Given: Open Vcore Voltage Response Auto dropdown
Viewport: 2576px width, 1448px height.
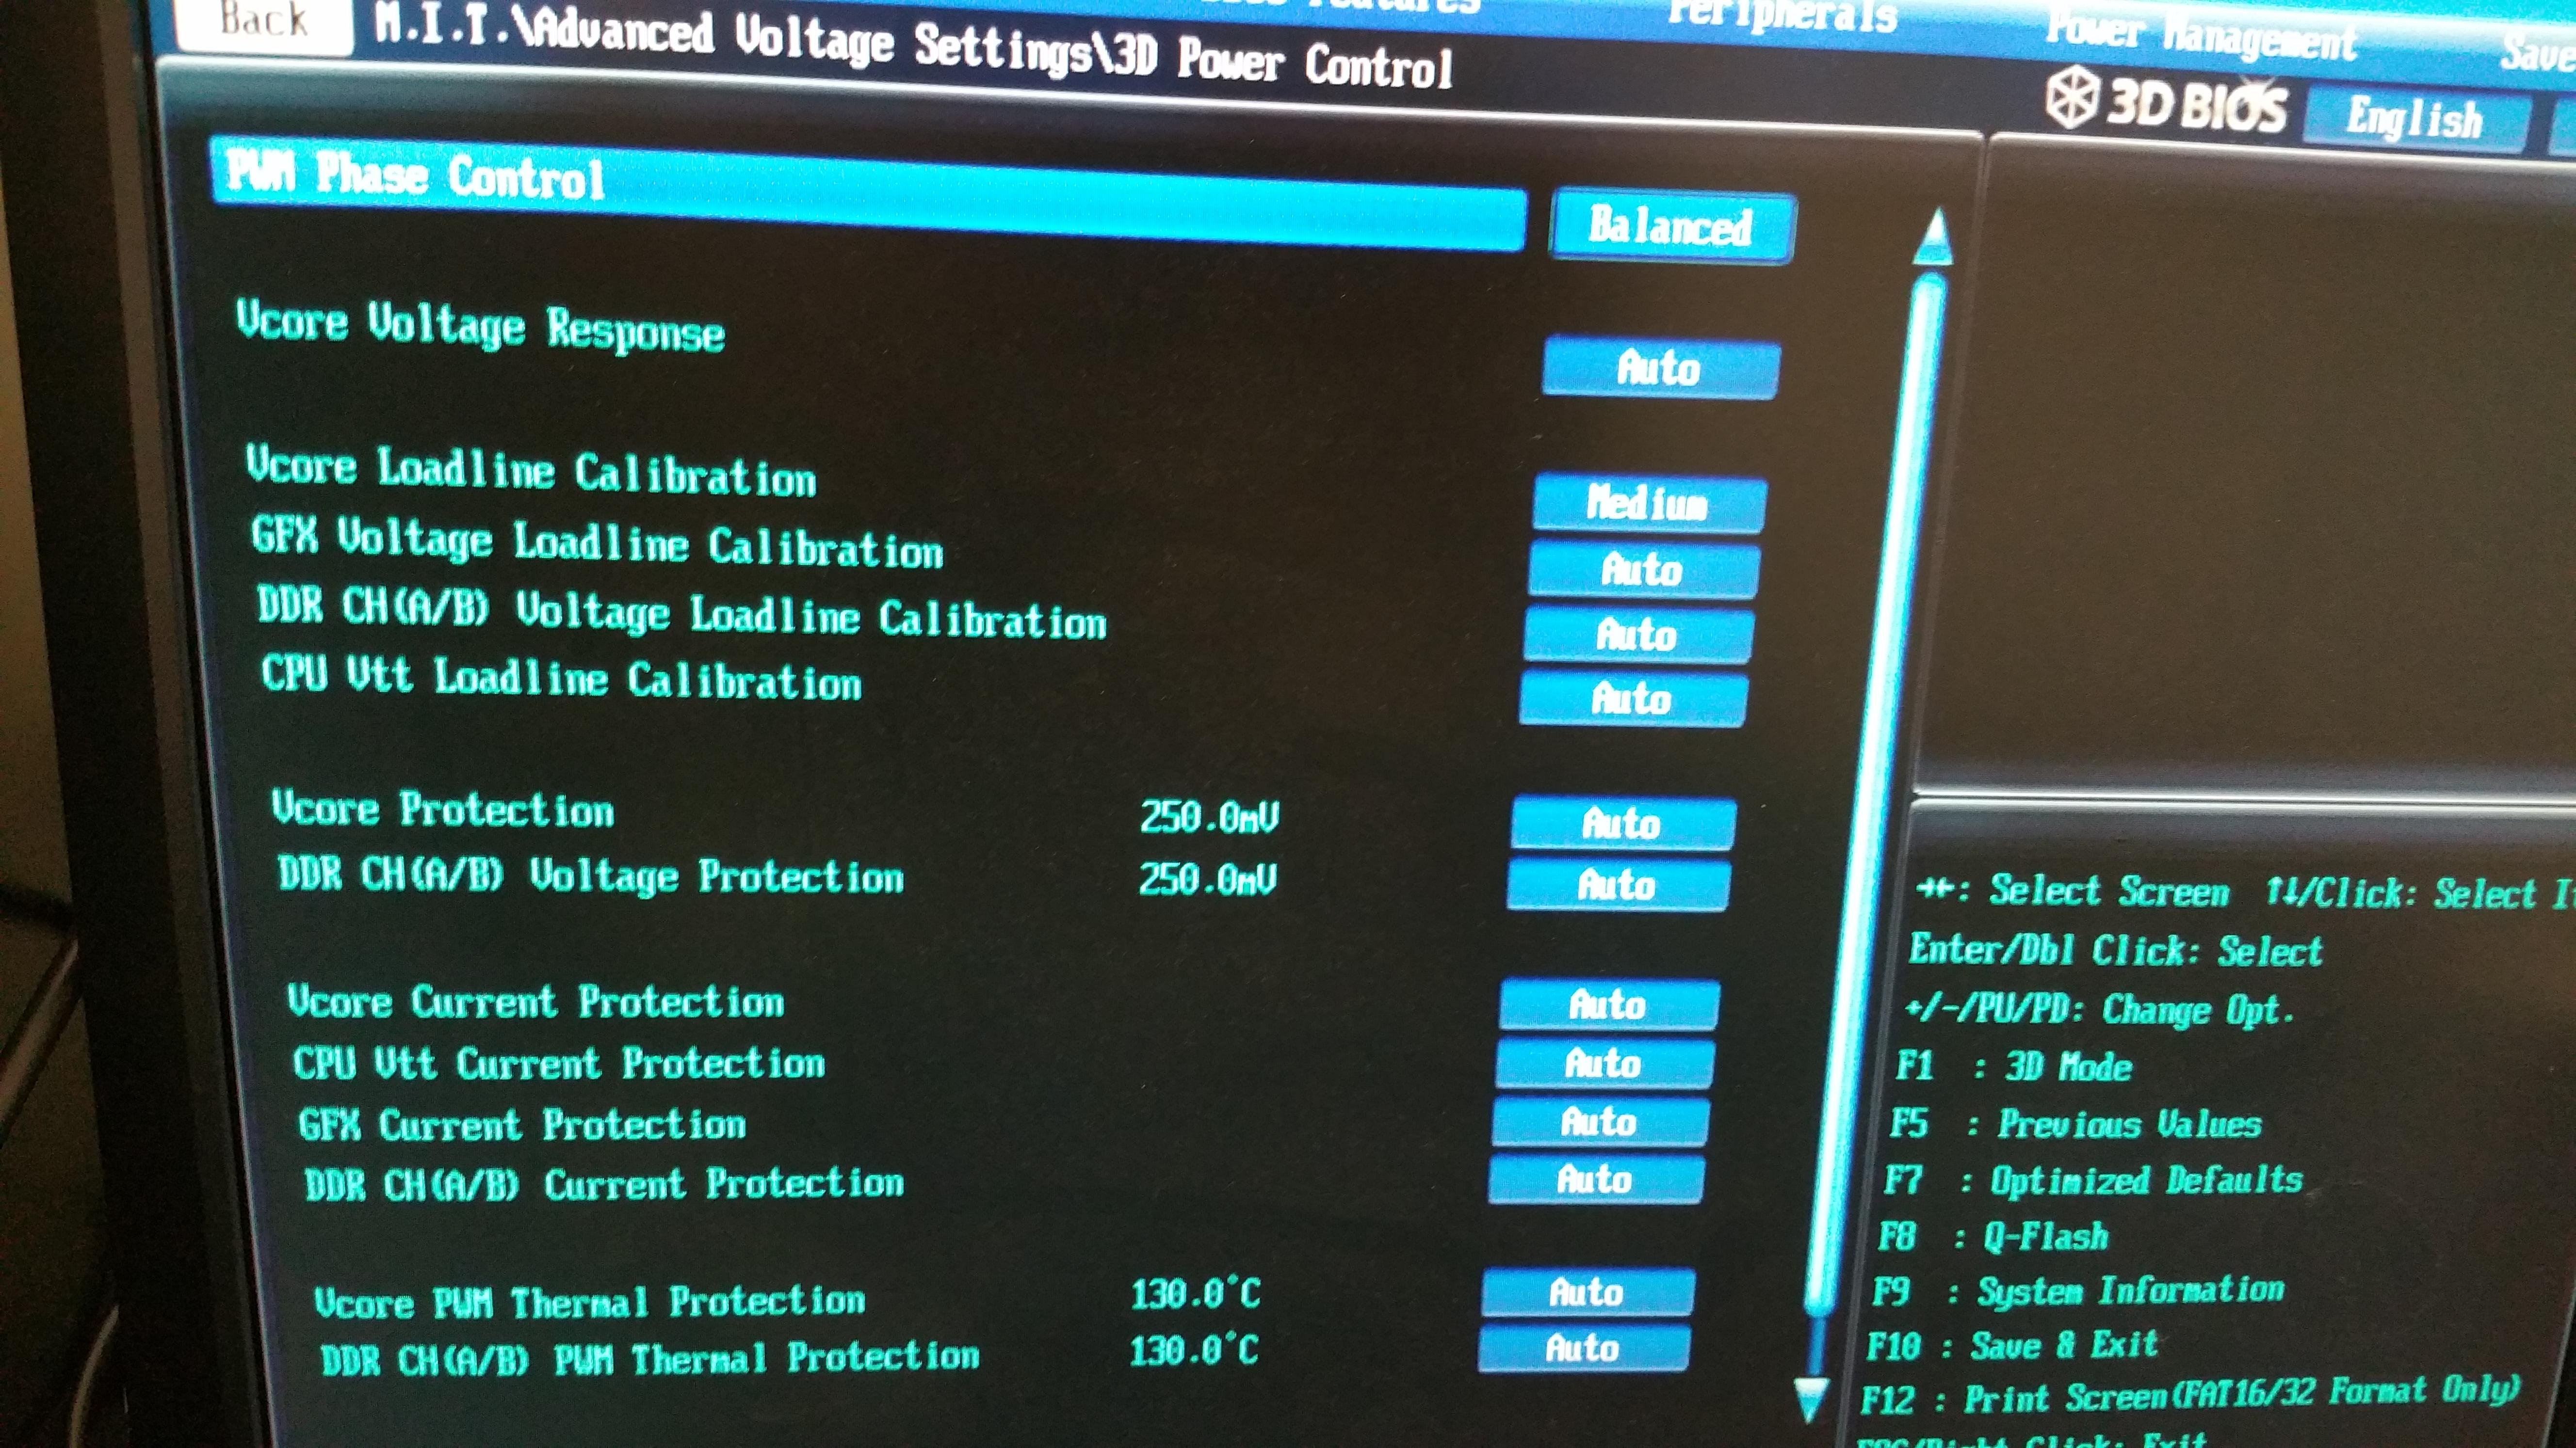Looking at the screenshot, I should click(x=1660, y=369).
